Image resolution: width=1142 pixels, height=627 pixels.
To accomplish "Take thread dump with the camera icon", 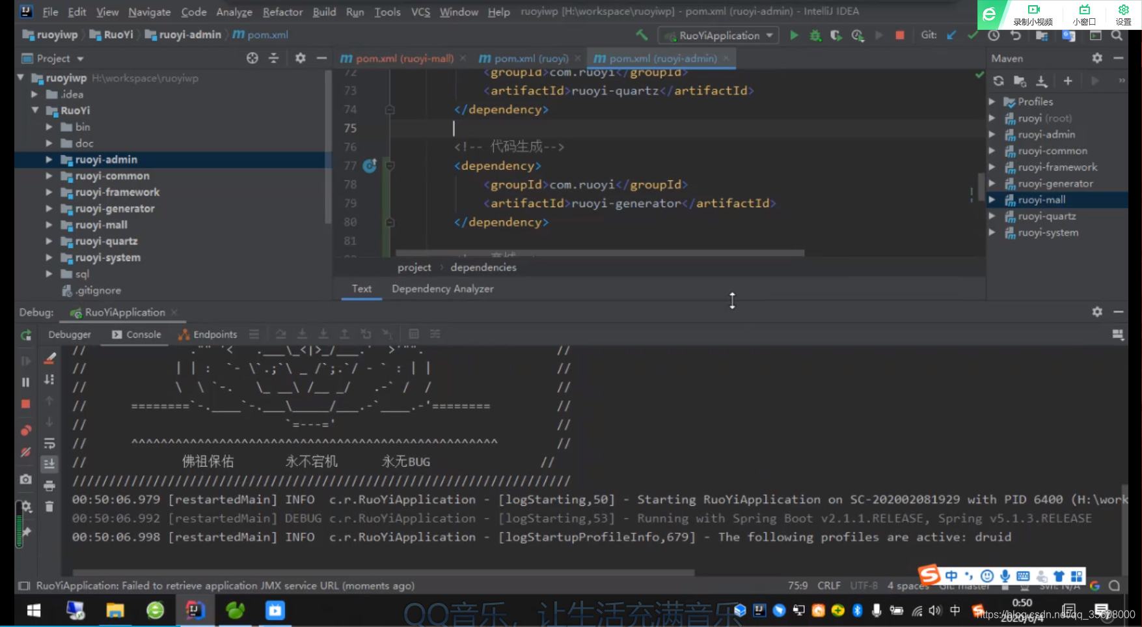I will 26,479.
